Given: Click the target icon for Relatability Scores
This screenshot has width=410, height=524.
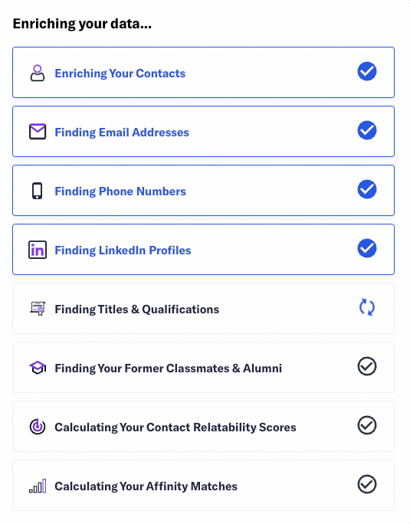Looking at the screenshot, I should [x=38, y=427].
